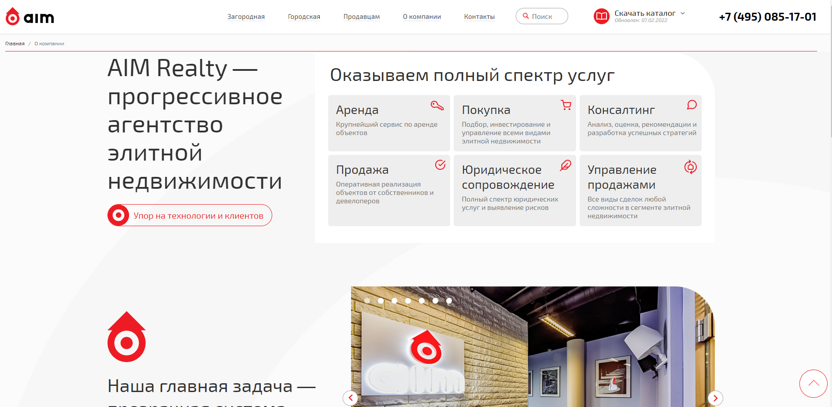832x407 pixels.
Task: Open the Городская menu item
Action: click(x=304, y=17)
